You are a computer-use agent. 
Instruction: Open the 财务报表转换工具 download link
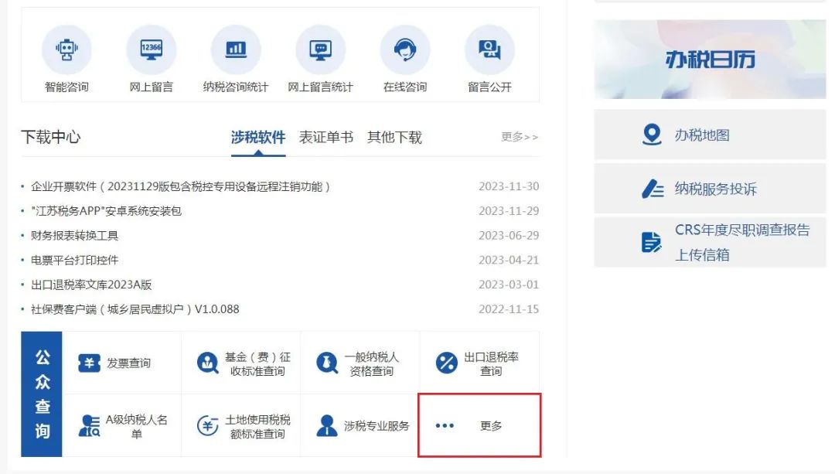coord(75,235)
